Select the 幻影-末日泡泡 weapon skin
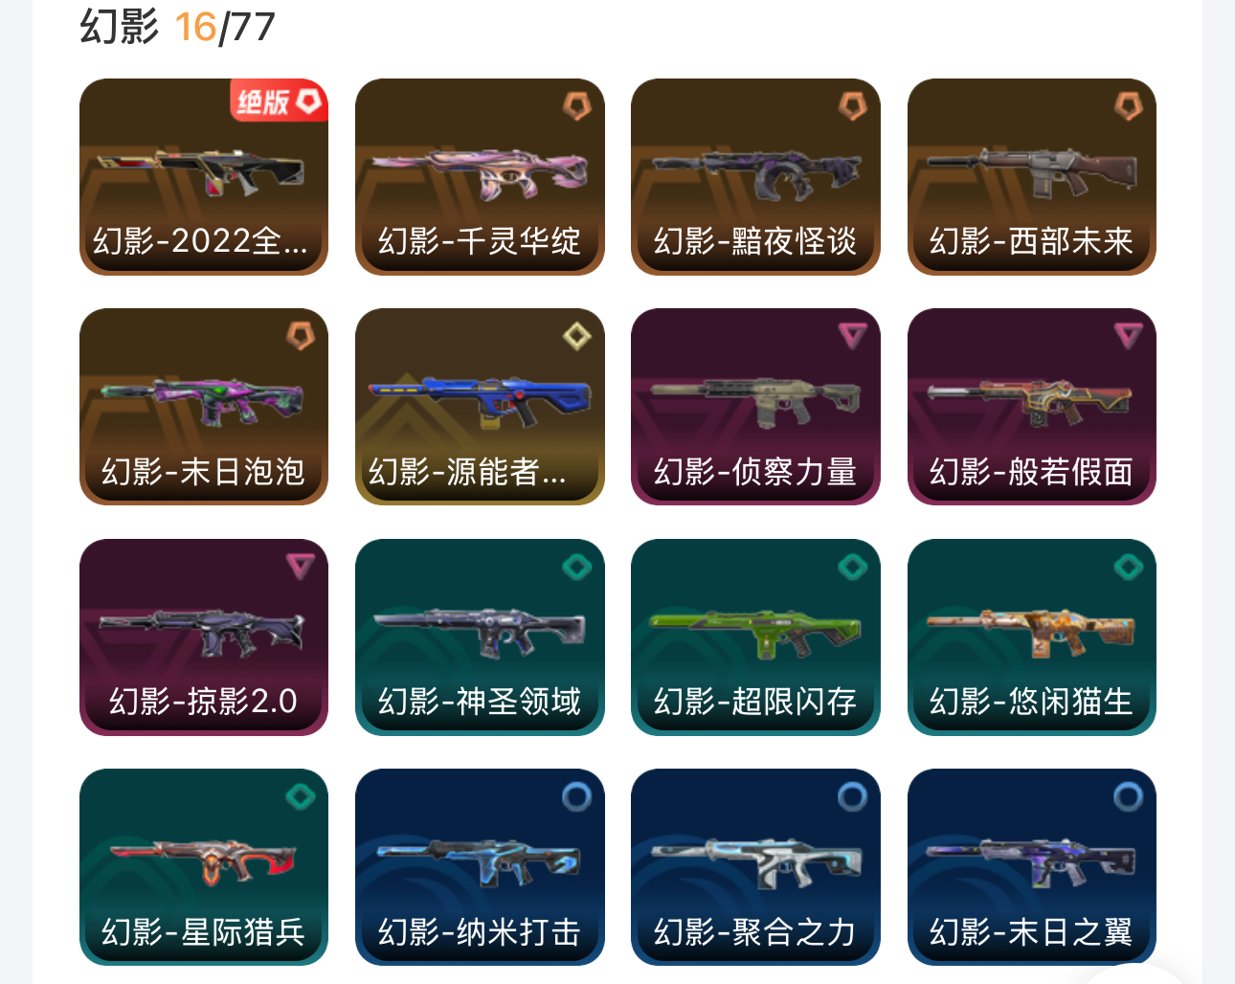The height and width of the screenshot is (984, 1235). [204, 407]
